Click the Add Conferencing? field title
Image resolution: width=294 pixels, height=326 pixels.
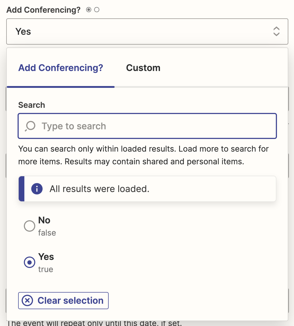44,10
